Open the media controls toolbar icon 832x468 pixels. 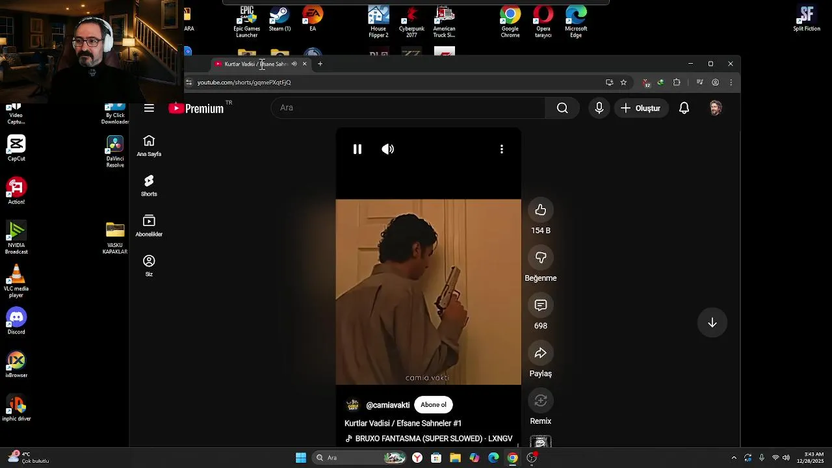point(699,83)
